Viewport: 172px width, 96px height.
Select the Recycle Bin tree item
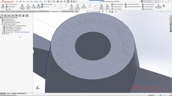(6, 34)
